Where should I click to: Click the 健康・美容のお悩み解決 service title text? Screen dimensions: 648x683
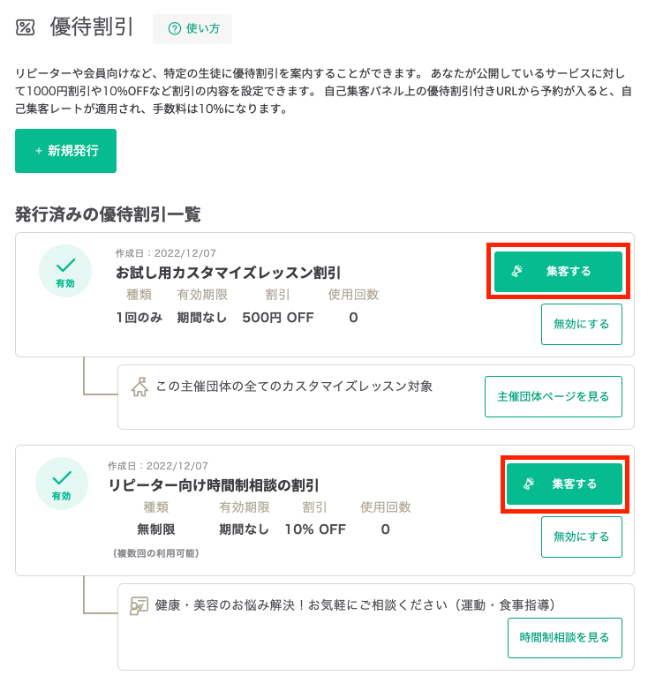point(355,605)
